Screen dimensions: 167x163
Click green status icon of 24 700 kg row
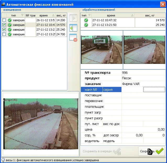(x=10, y=34)
